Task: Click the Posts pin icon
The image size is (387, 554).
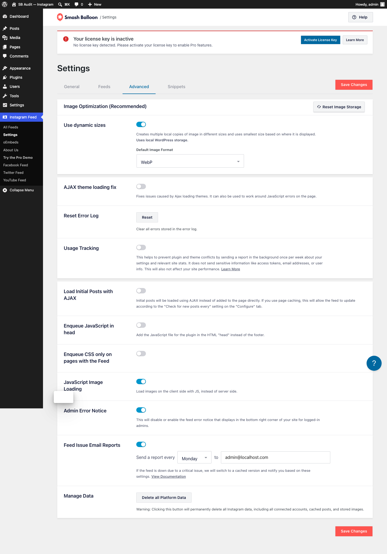Action: 5,28
